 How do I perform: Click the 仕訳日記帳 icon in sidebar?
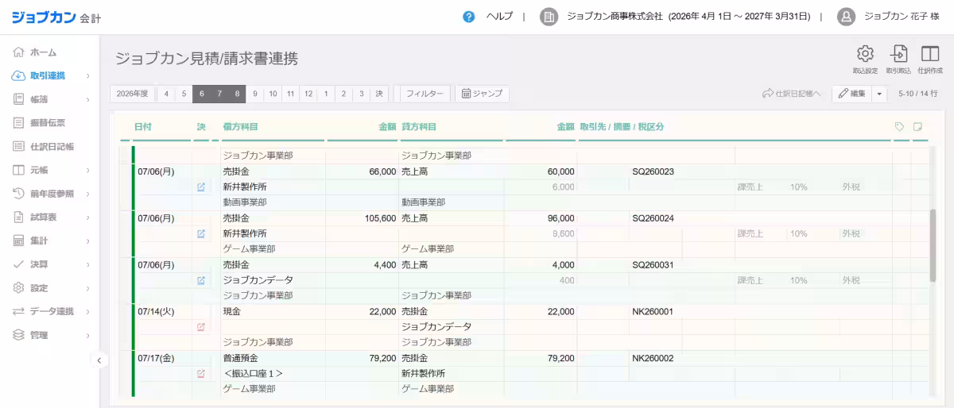(18, 146)
